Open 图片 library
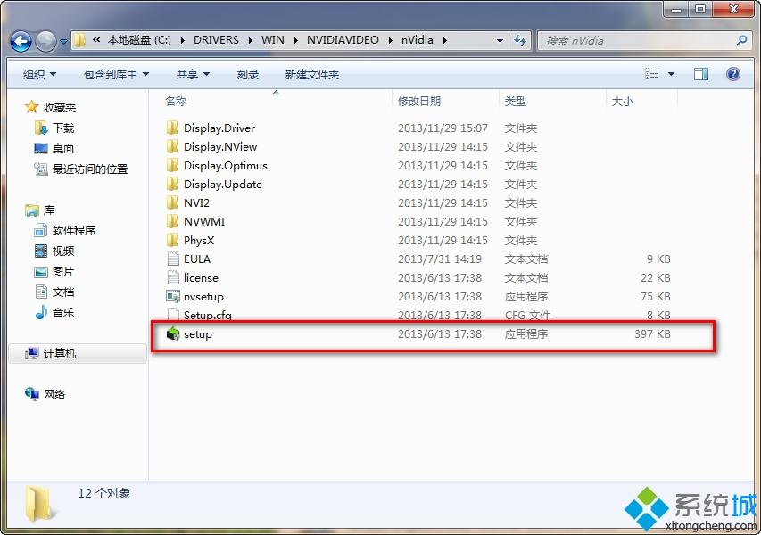 pos(54,272)
